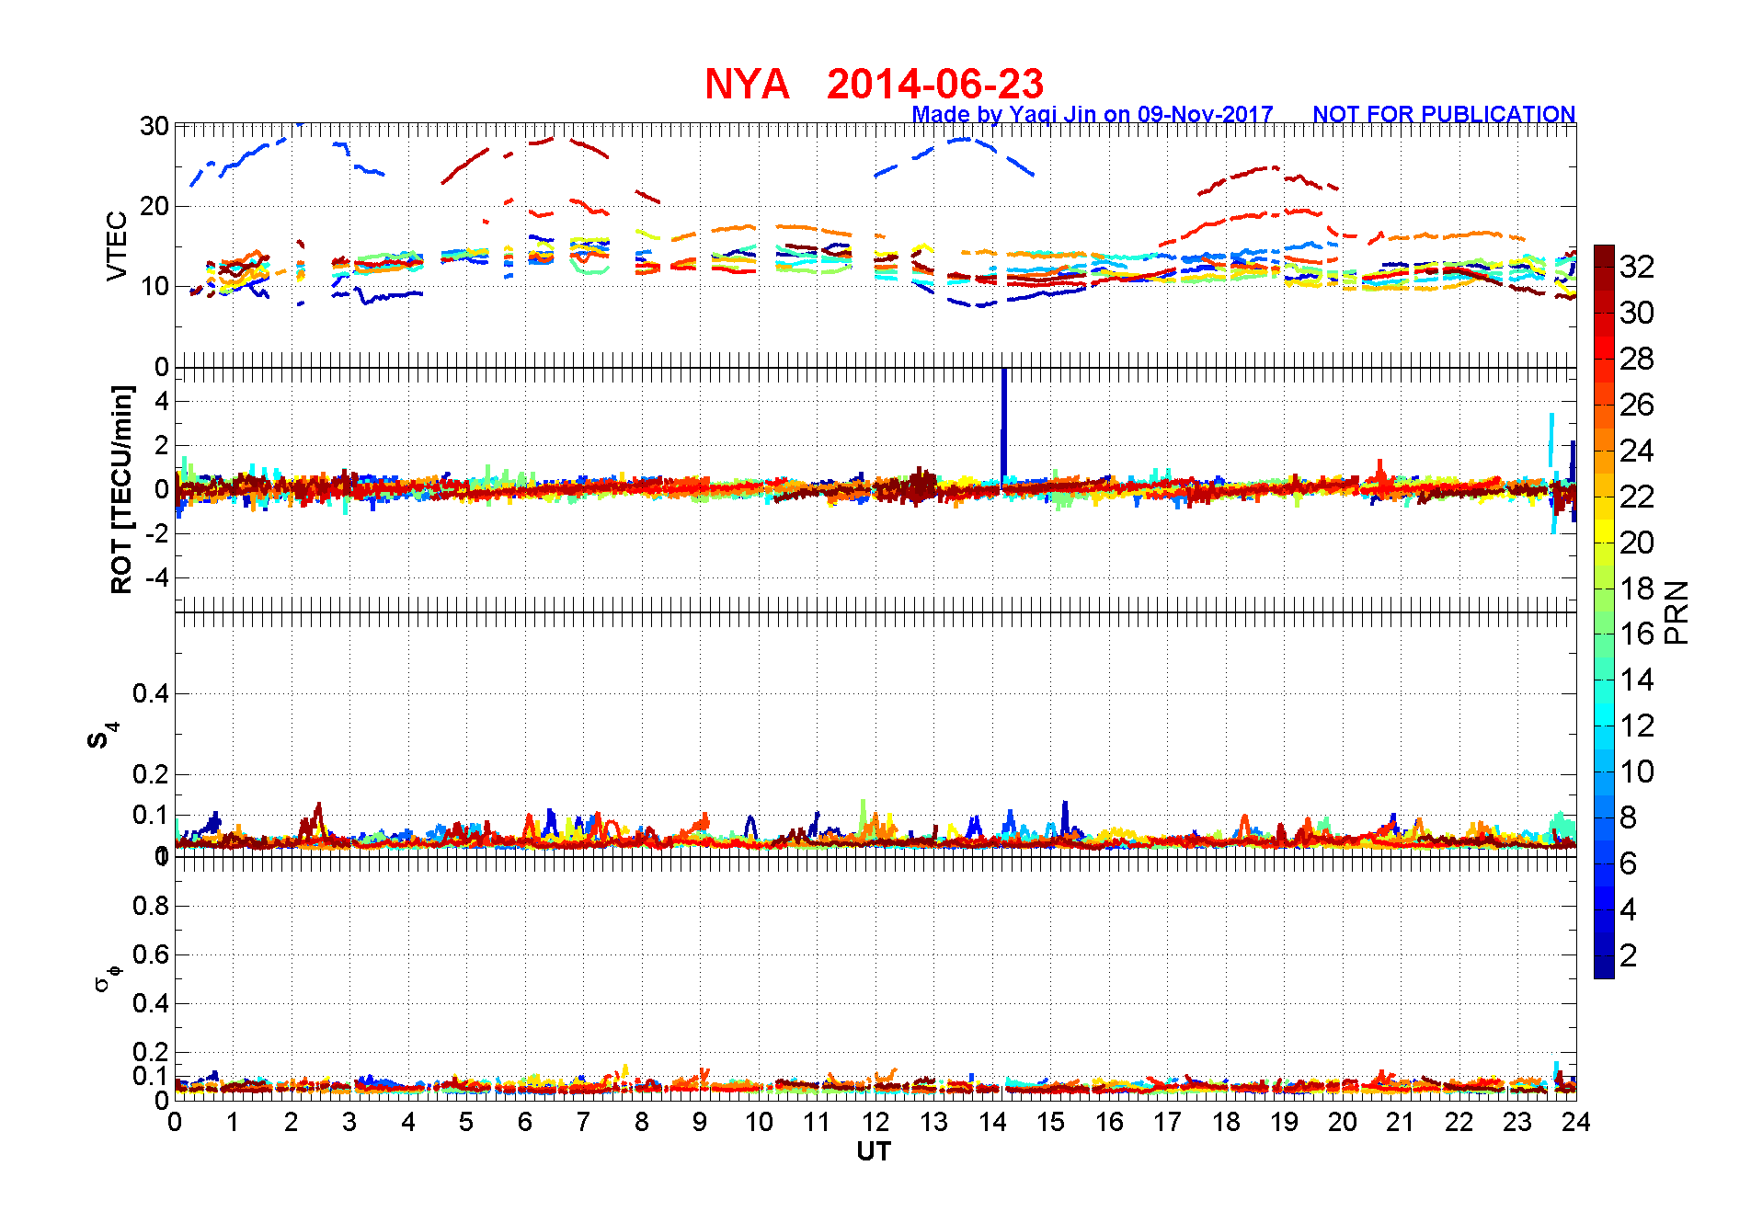The height and width of the screenshot is (1223, 1751).
Task: Click the plot title NYA 2014-06-23
Action: 874,84
